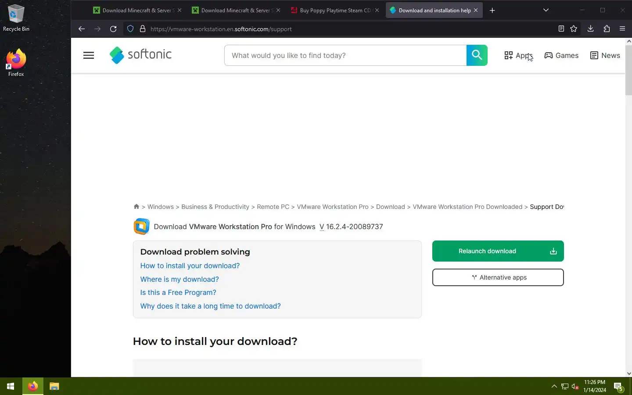Open the News section

605,55
